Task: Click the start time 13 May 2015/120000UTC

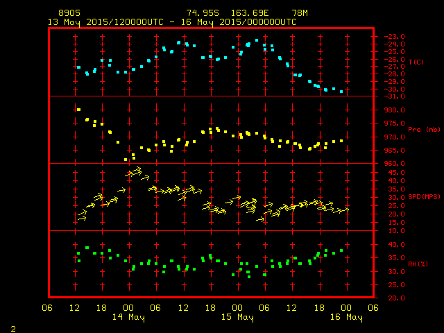Action: (105, 22)
